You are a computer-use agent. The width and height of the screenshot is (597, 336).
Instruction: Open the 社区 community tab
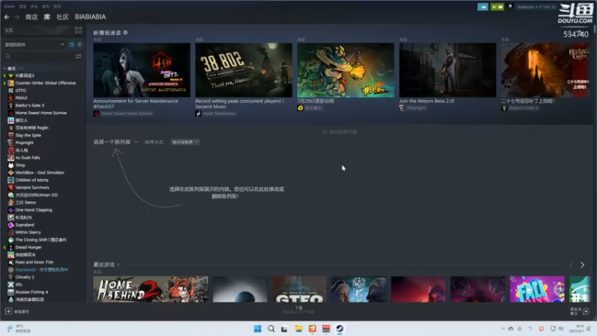click(63, 16)
